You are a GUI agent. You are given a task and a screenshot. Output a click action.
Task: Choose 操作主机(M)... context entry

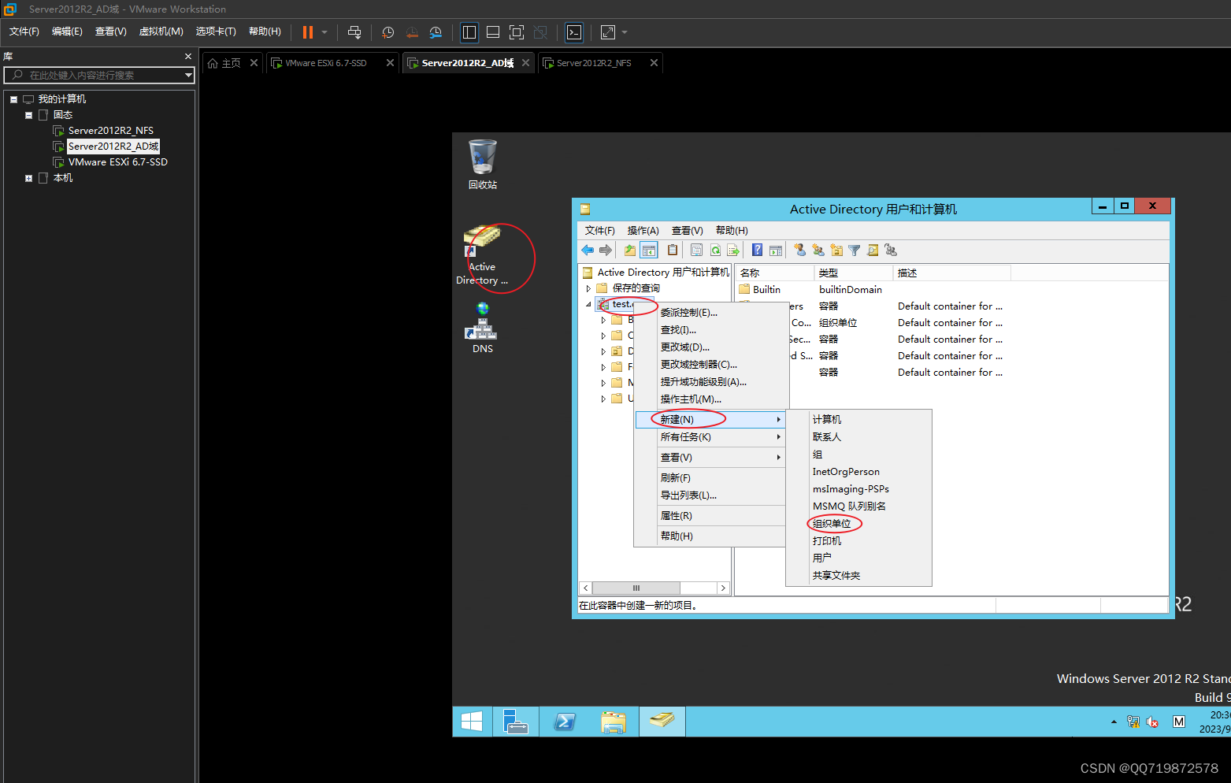coord(711,399)
